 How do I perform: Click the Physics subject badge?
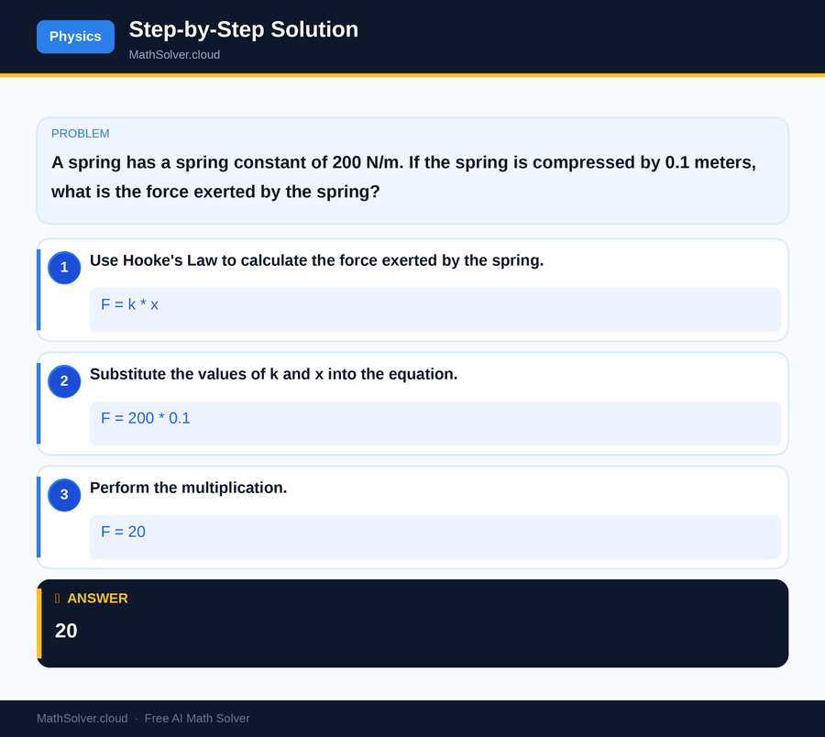[75, 37]
